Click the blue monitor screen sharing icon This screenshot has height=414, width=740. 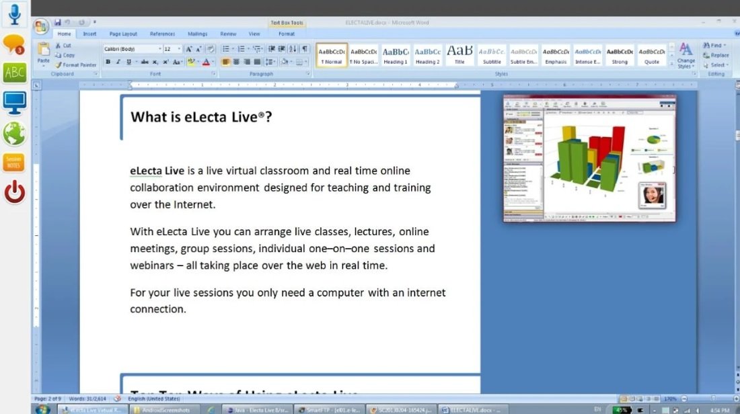pyautogui.click(x=14, y=103)
